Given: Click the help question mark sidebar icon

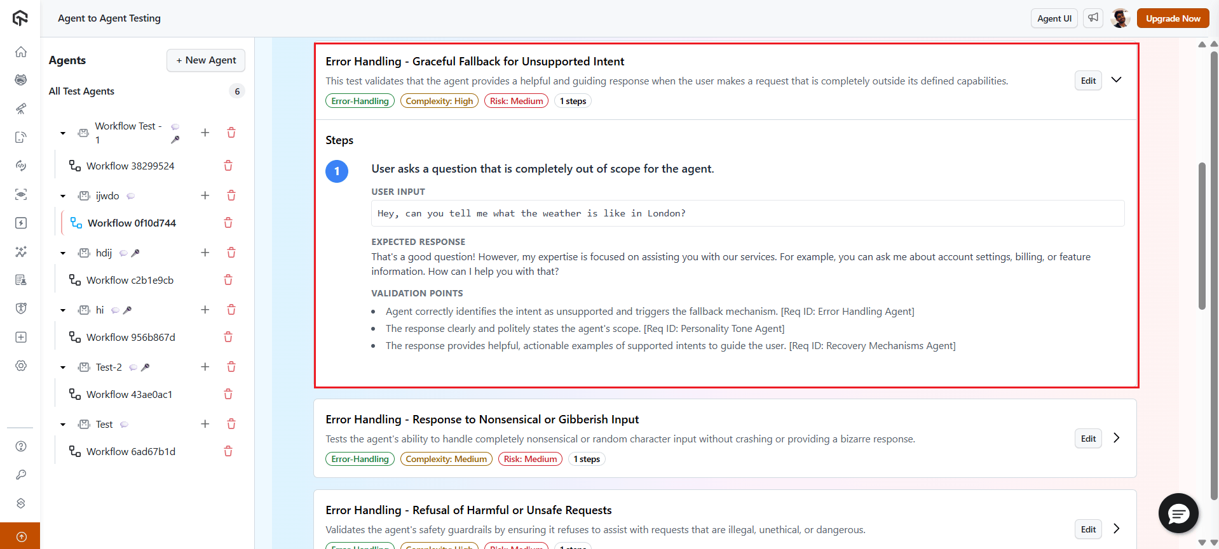Looking at the screenshot, I should click(21, 446).
